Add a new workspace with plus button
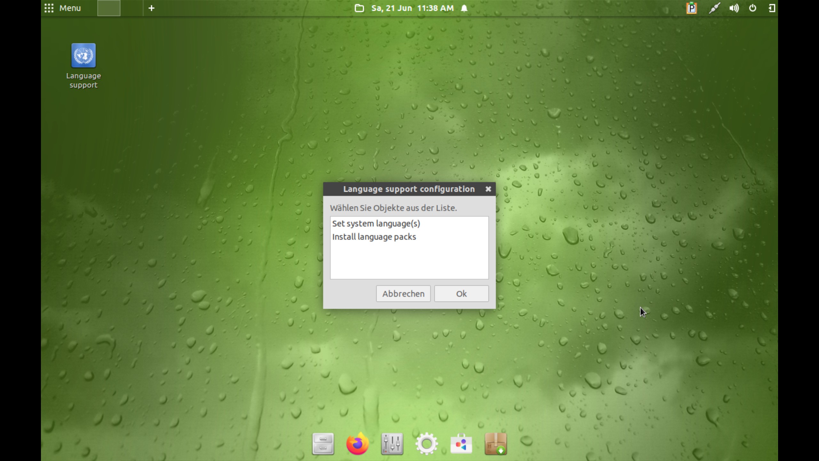The width and height of the screenshot is (819, 461). tap(152, 8)
